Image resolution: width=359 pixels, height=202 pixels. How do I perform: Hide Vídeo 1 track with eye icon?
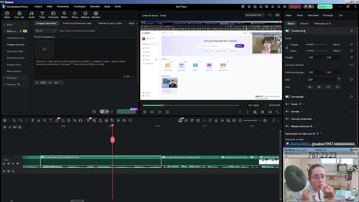[17, 164]
